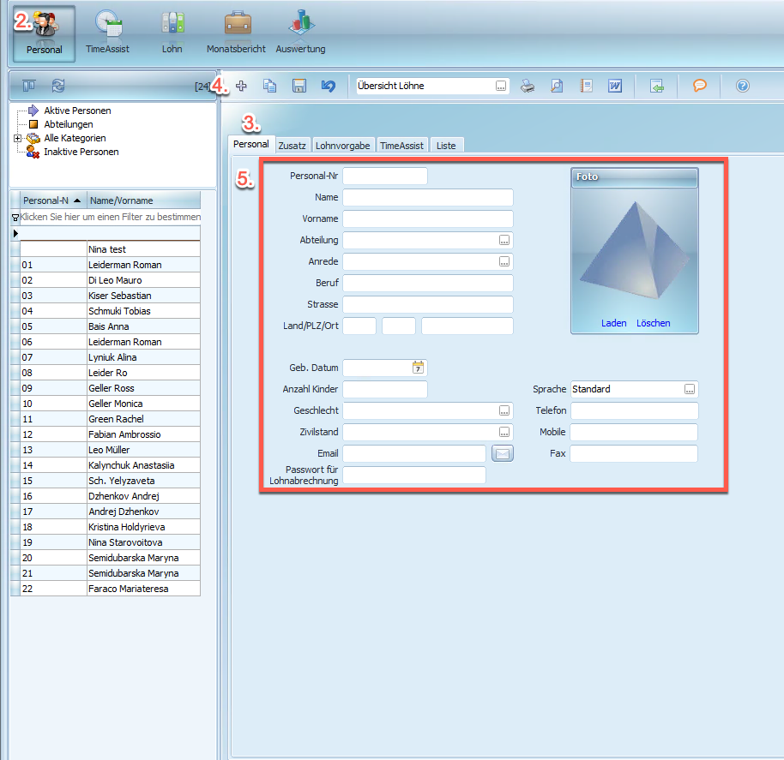Screen dimensions: 784x760
Task: Select row 05 Bais Anna
Action: click(106, 326)
